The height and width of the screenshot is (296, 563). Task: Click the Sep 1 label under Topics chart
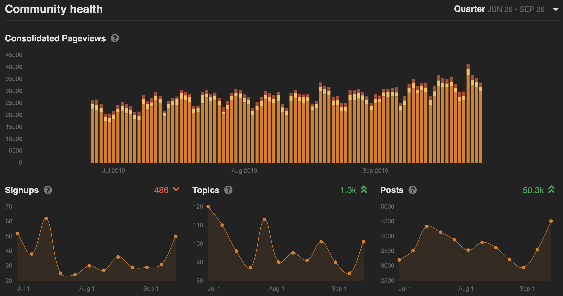(339, 289)
